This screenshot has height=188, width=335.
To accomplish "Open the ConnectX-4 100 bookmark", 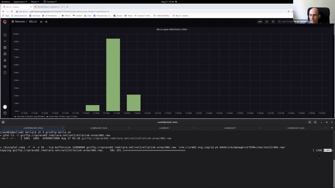I will click(143, 16).
